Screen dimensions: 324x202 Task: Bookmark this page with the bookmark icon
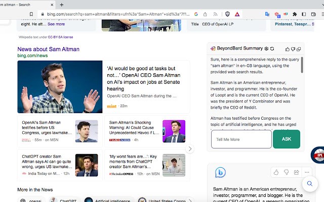pos(31,14)
